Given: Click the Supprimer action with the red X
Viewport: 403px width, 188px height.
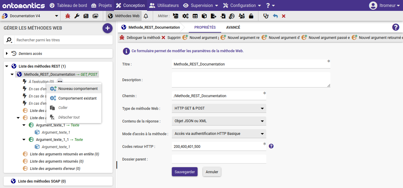Looking at the screenshot, I should [x=171, y=38].
